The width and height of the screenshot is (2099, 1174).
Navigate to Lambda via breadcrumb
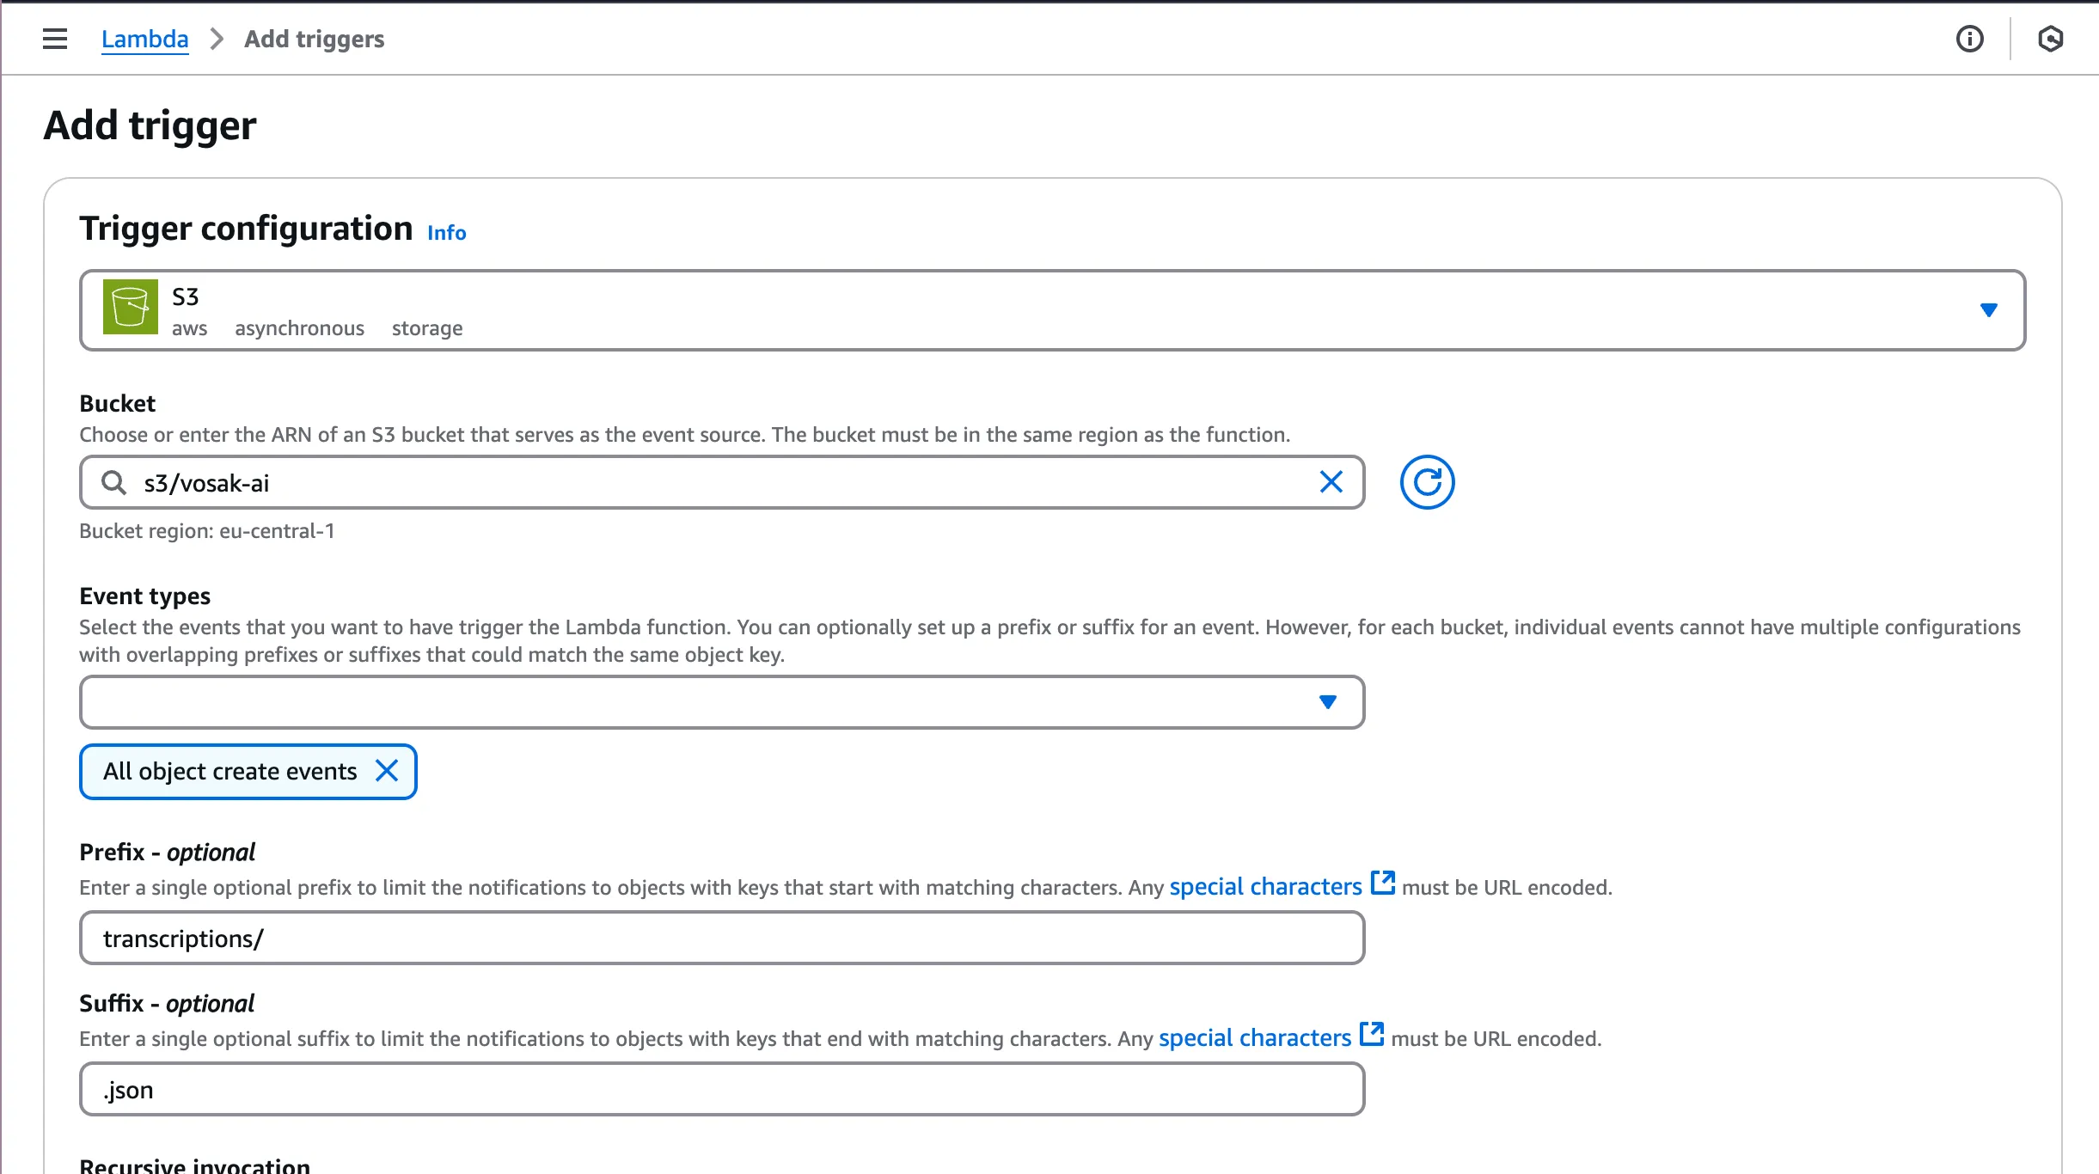(x=144, y=38)
